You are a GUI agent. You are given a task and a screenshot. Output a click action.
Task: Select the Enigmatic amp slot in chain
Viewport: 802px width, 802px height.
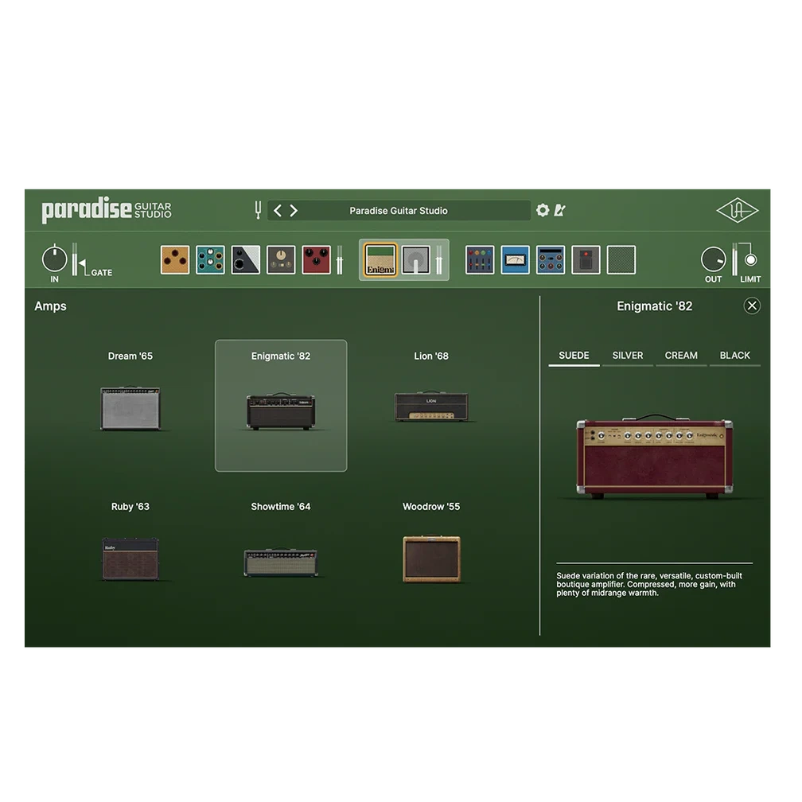tap(380, 260)
